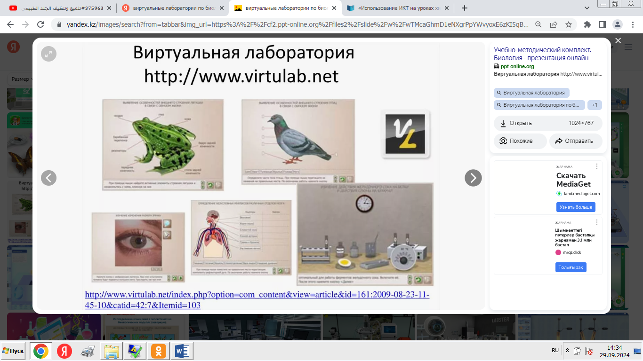
Task: View site information via the lock icon
Action: (59, 24)
